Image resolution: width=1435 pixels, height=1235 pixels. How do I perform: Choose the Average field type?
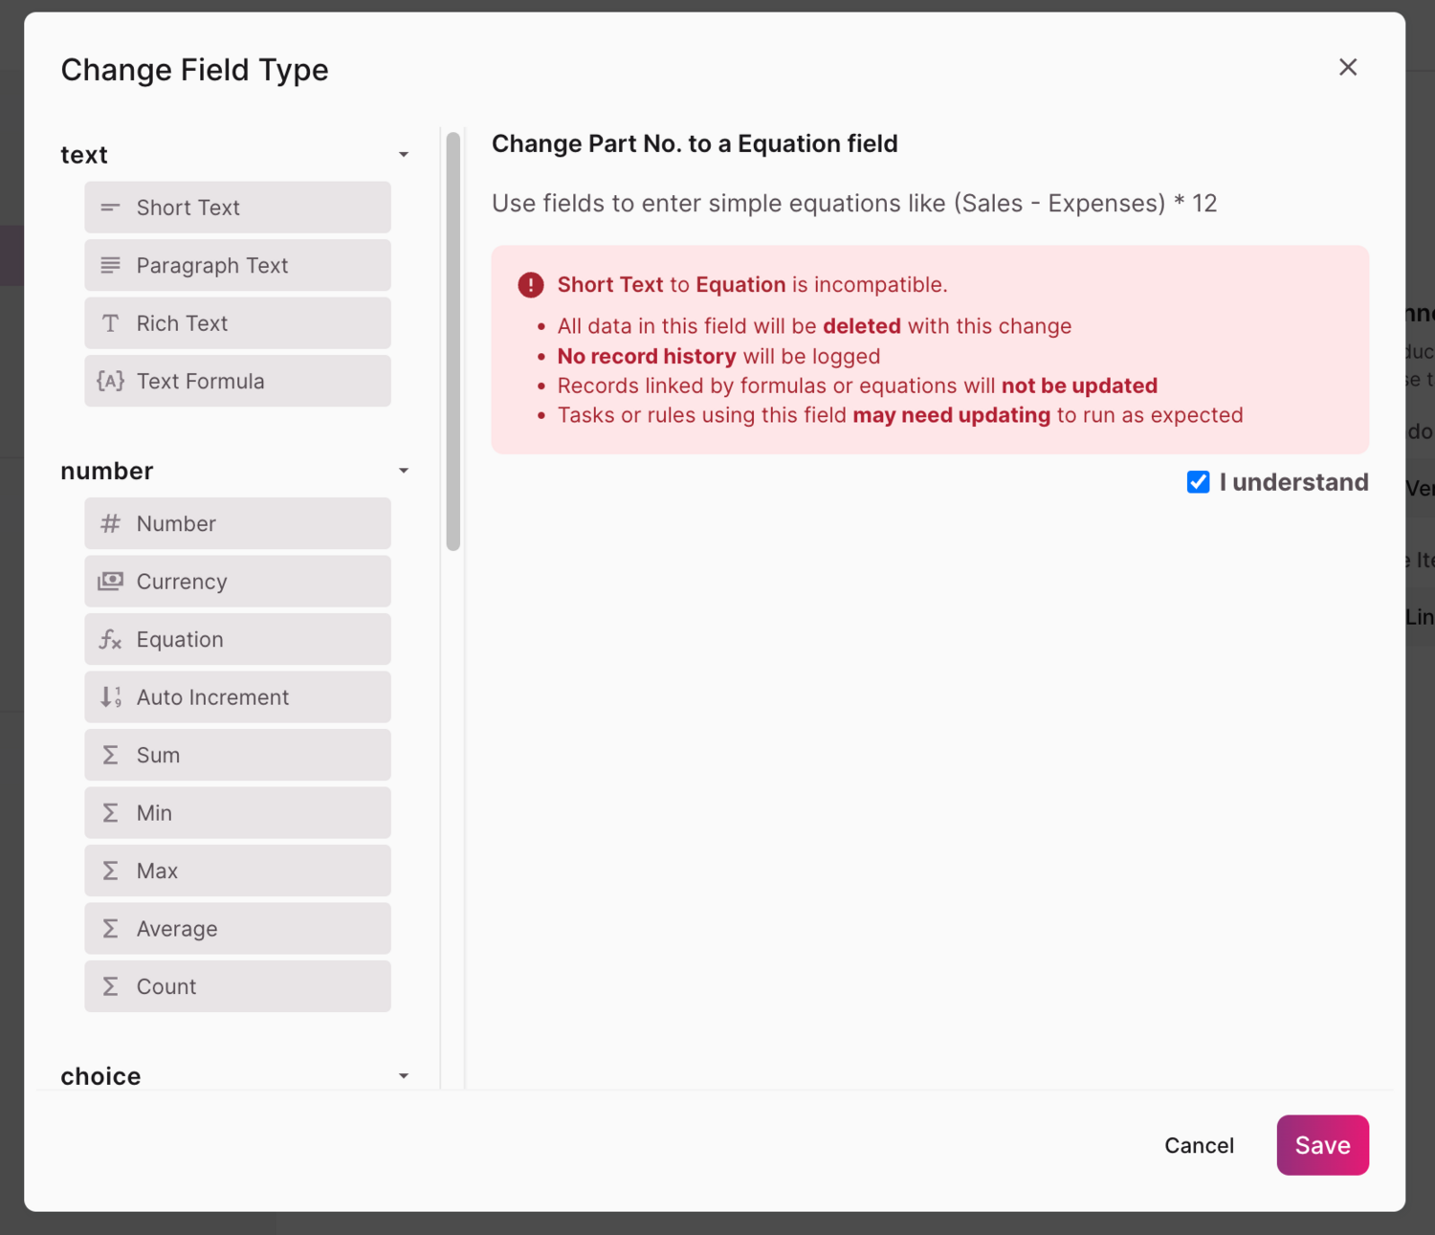237,929
